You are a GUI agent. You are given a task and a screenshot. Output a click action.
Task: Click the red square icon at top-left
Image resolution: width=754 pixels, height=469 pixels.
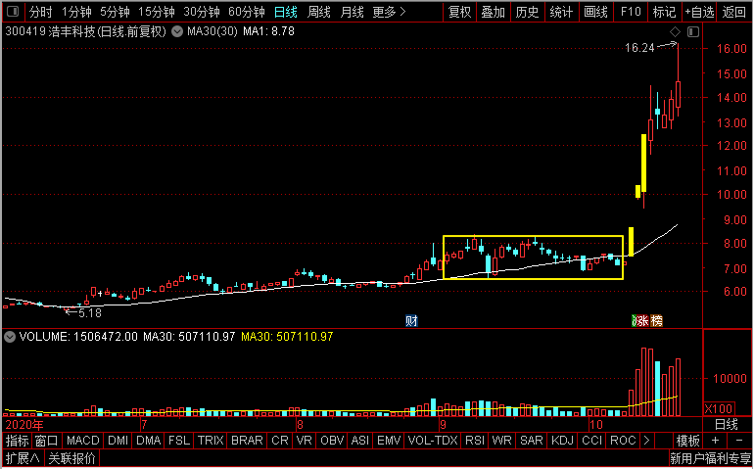coord(12,12)
